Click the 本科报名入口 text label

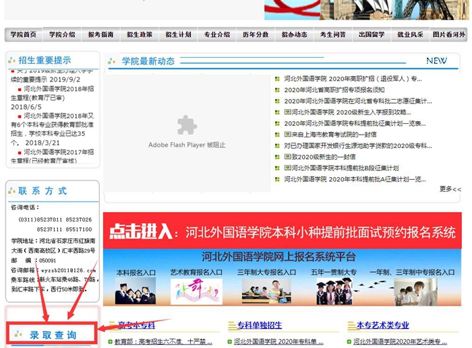pyautogui.click(x=136, y=273)
